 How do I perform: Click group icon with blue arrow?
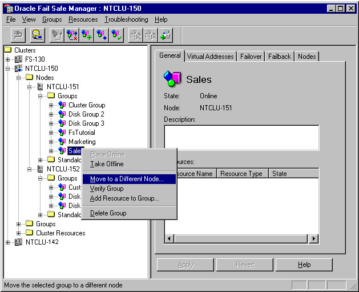pyautogui.click(x=102, y=35)
